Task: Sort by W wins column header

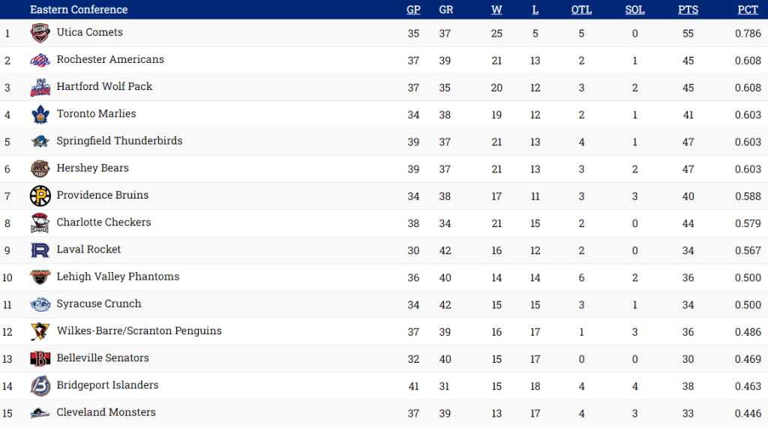Action: (x=496, y=10)
